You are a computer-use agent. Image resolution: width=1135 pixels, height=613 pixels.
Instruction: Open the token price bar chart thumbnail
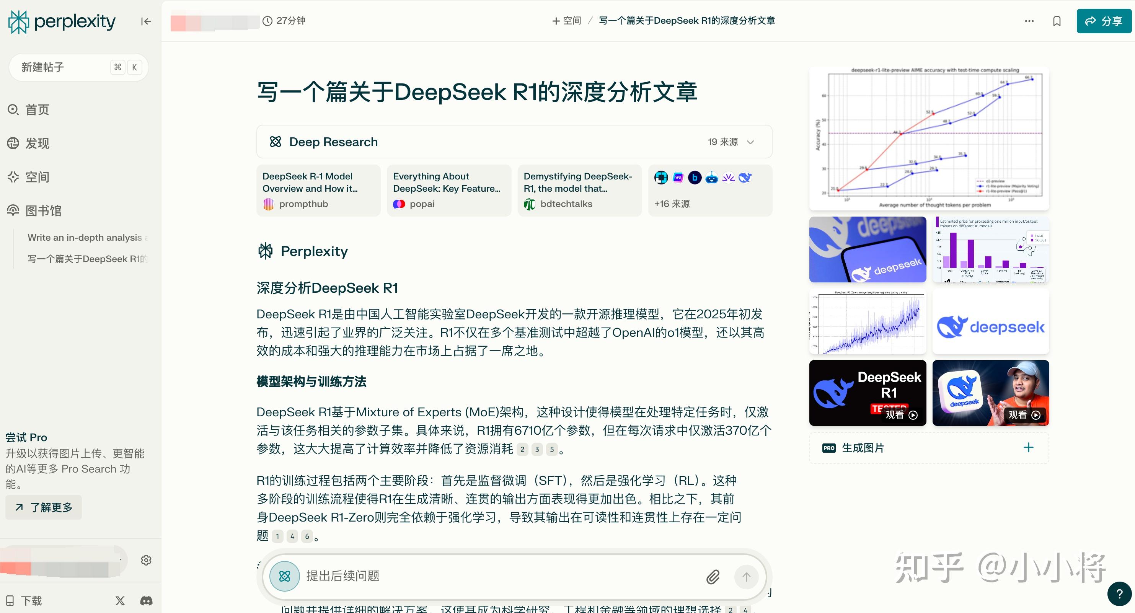(990, 249)
